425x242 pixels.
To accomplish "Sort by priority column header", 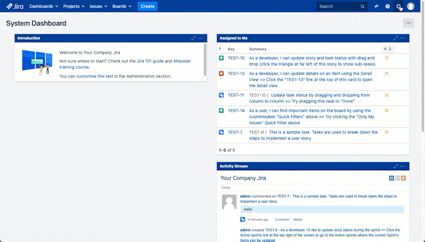I will pos(388,49).
